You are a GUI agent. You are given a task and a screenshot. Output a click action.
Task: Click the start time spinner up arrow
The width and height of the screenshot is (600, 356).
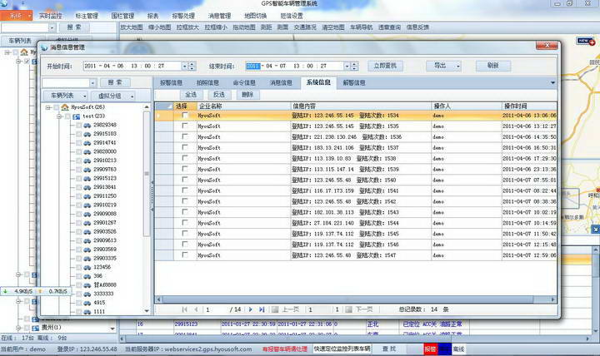coord(192,64)
